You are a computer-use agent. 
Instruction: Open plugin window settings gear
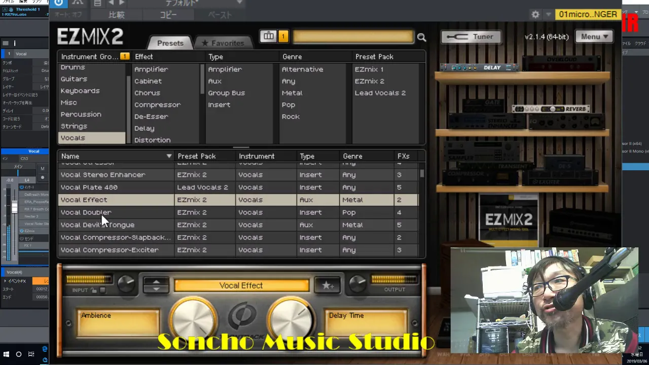pyautogui.click(x=536, y=15)
